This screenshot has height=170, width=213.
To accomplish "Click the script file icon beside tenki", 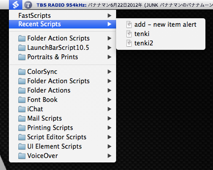I will 129,34.
